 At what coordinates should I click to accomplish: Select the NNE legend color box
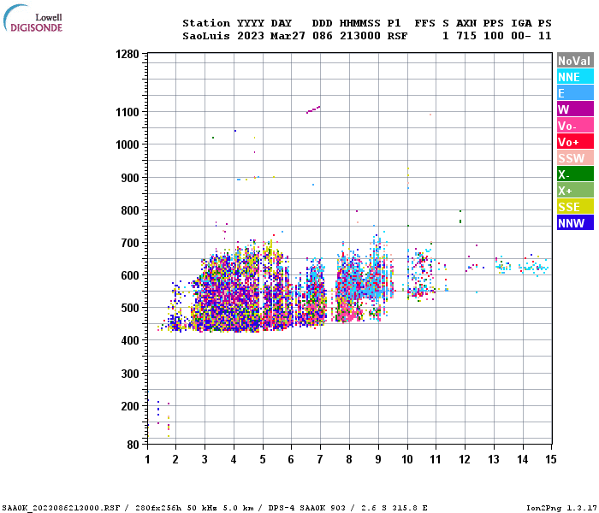[x=575, y=77]
